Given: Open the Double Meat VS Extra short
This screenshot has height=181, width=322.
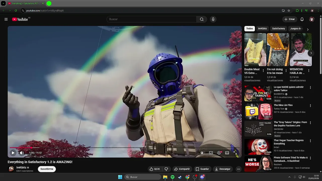Looking at the screenshot, I should (255, 50).
